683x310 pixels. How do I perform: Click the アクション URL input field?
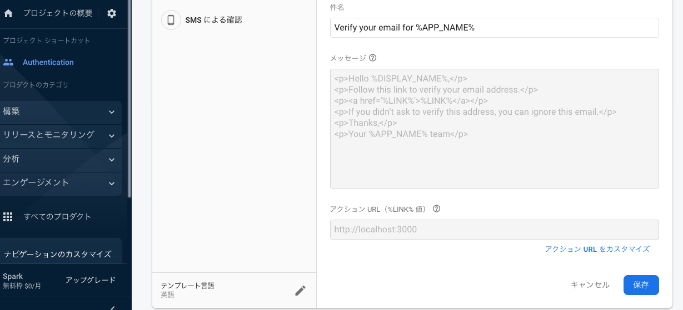coord(494,230)
